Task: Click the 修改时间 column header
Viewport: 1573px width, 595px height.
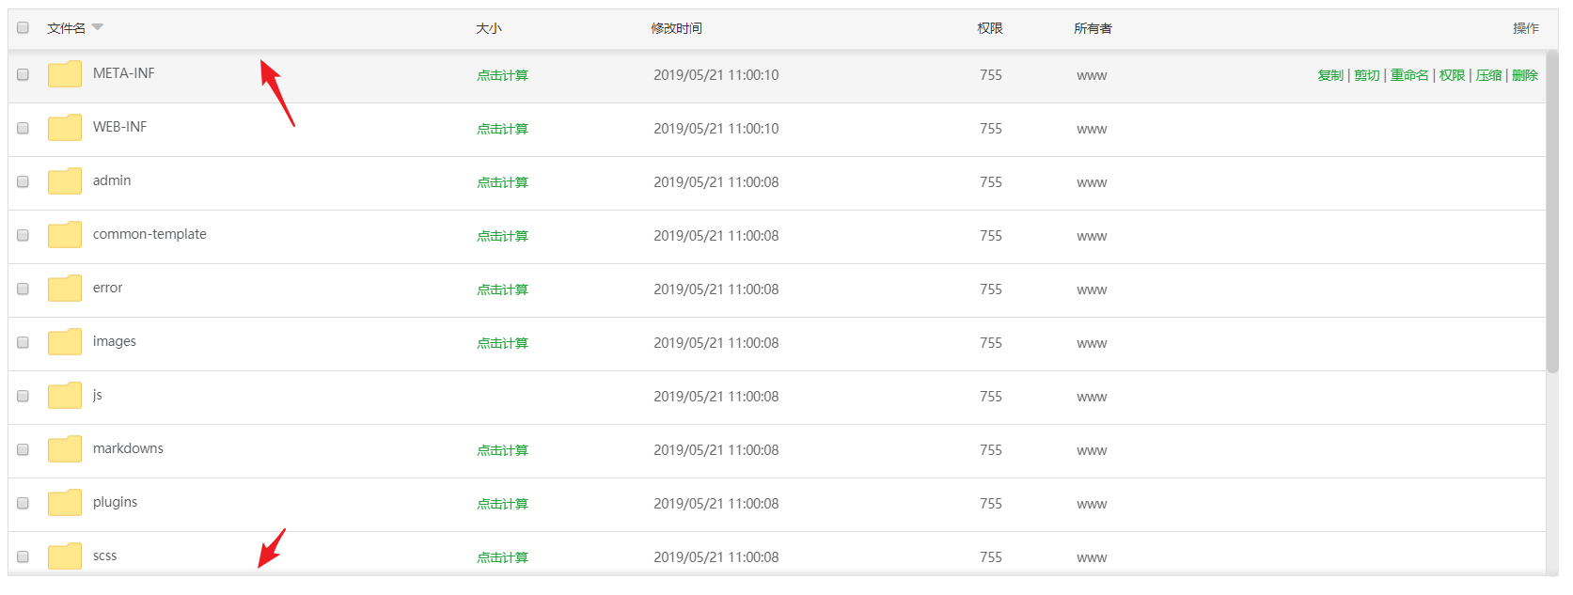Action: (x=676, y=28)
